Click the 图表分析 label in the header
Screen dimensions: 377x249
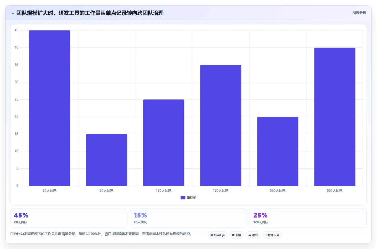[359, 13]
